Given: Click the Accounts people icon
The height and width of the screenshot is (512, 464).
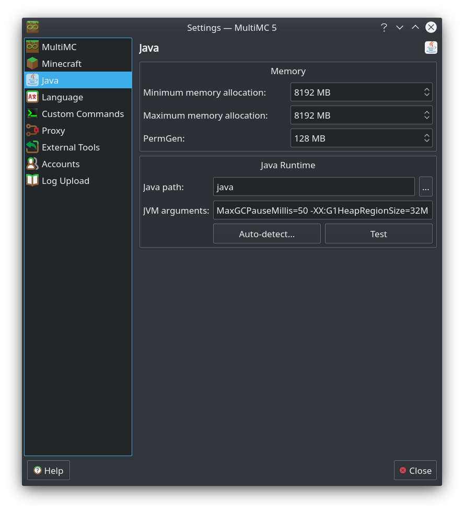Looking at the screenshot, I should tap(32, 164).
